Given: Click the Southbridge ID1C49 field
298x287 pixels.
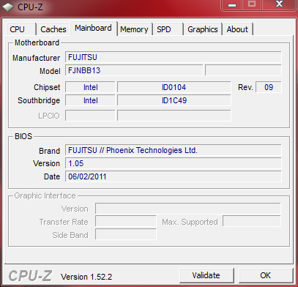Looking at the screenshot, I should (174, 100).
